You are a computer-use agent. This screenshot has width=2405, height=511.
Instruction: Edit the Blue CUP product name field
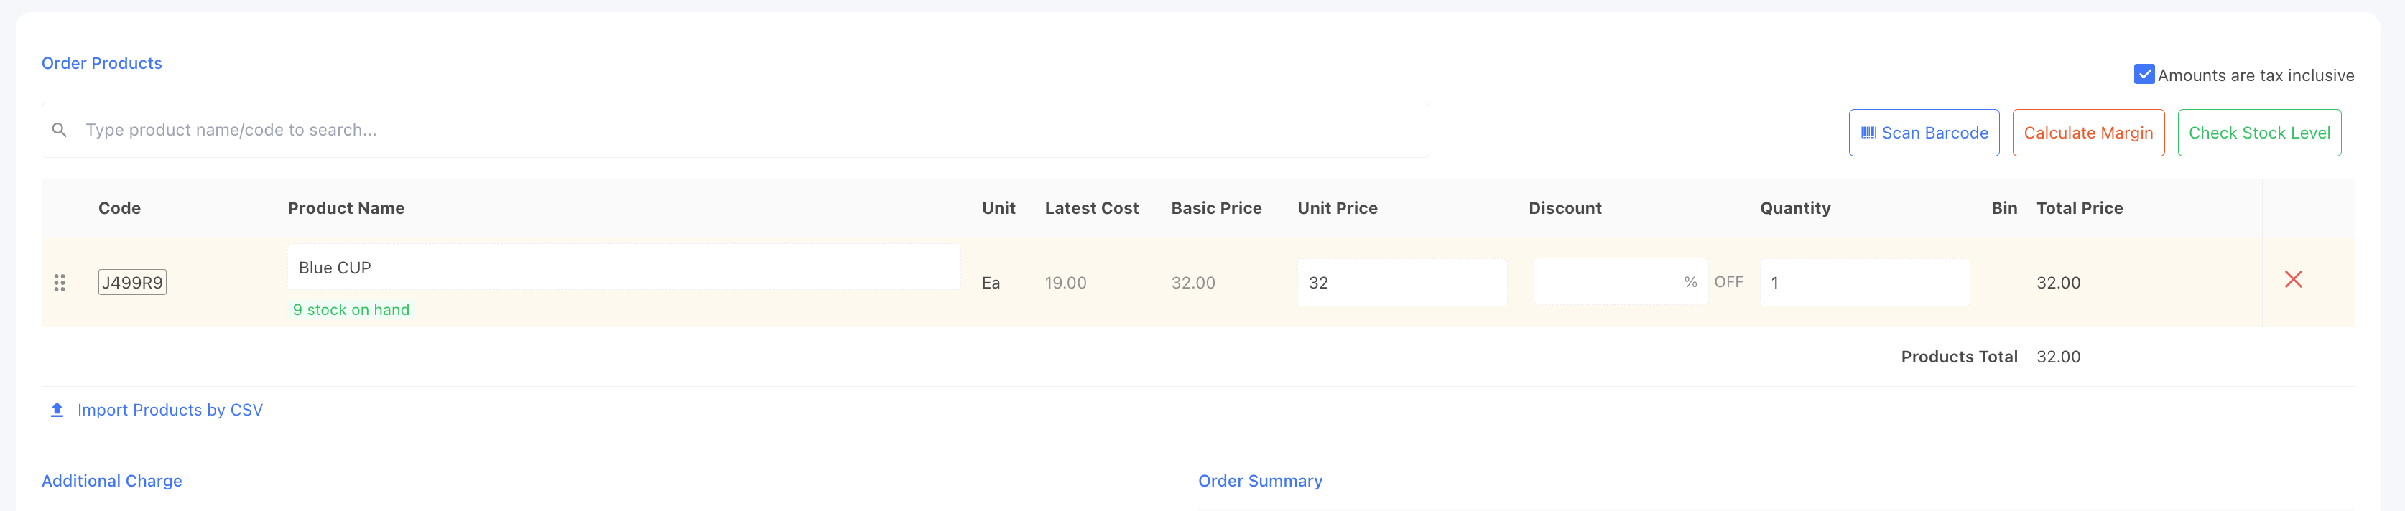tap(624, 268)
